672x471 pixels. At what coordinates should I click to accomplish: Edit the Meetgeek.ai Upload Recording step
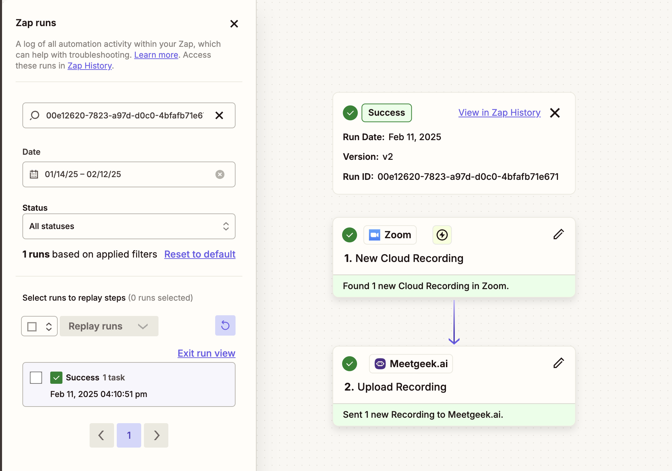click(x=558, y=363)
